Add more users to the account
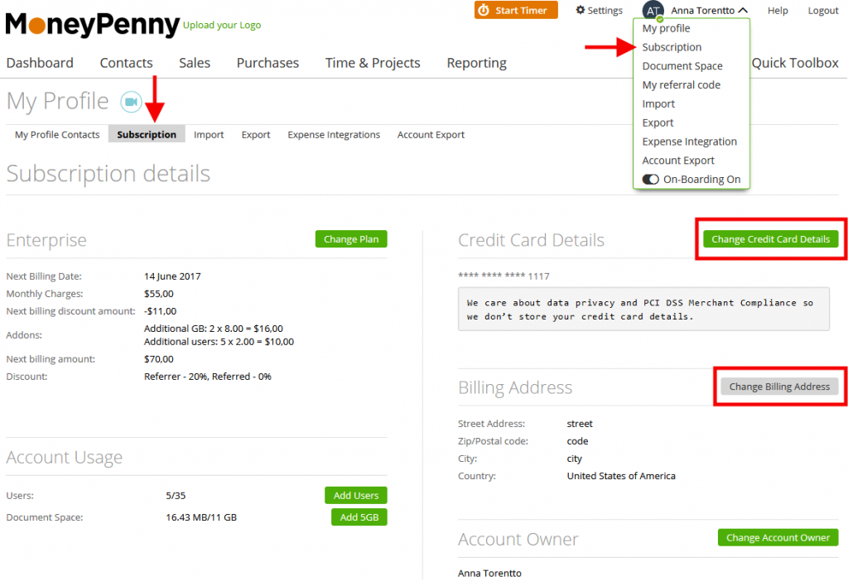This screenshot has height=586, width=848. 355,495
